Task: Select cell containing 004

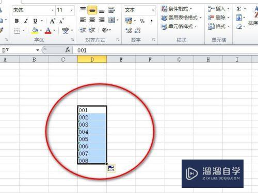Action: point(92,132)
